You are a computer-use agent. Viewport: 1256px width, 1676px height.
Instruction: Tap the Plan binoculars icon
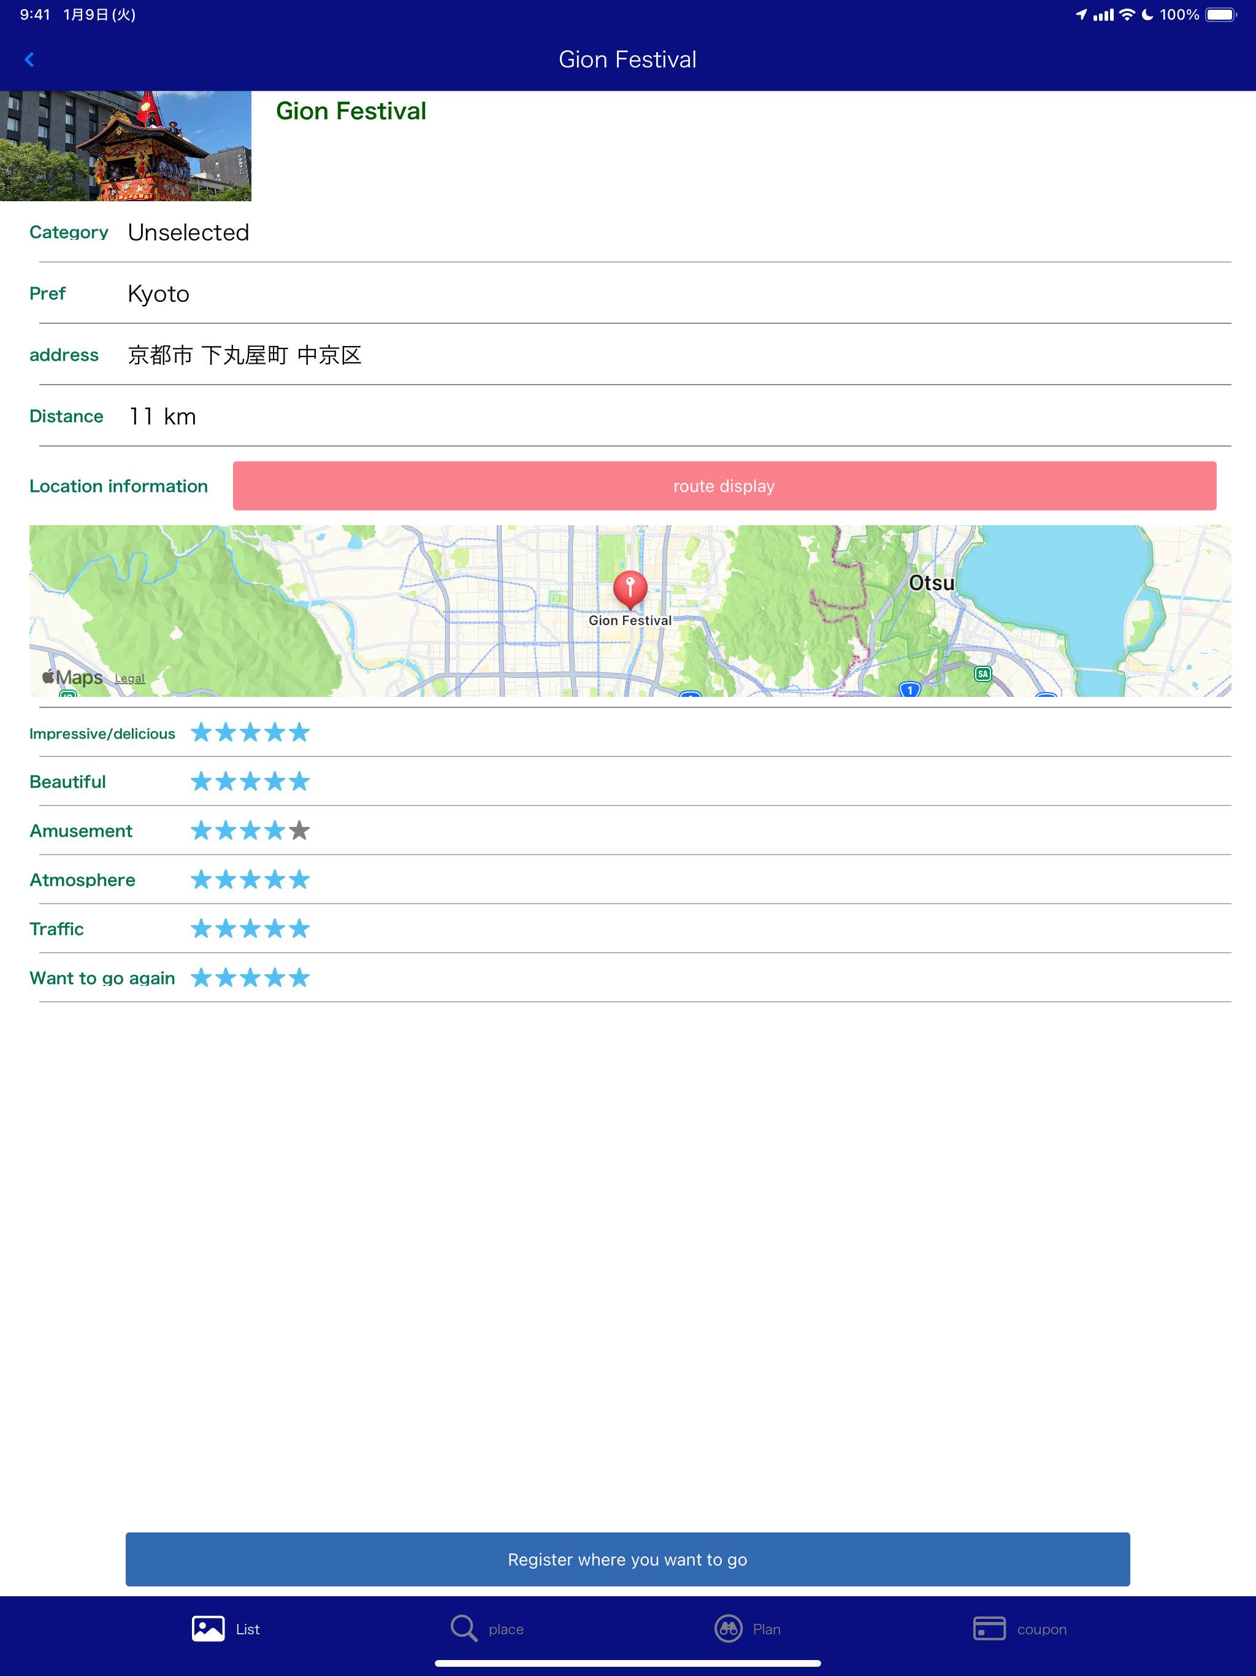[x=728, y=1628]
